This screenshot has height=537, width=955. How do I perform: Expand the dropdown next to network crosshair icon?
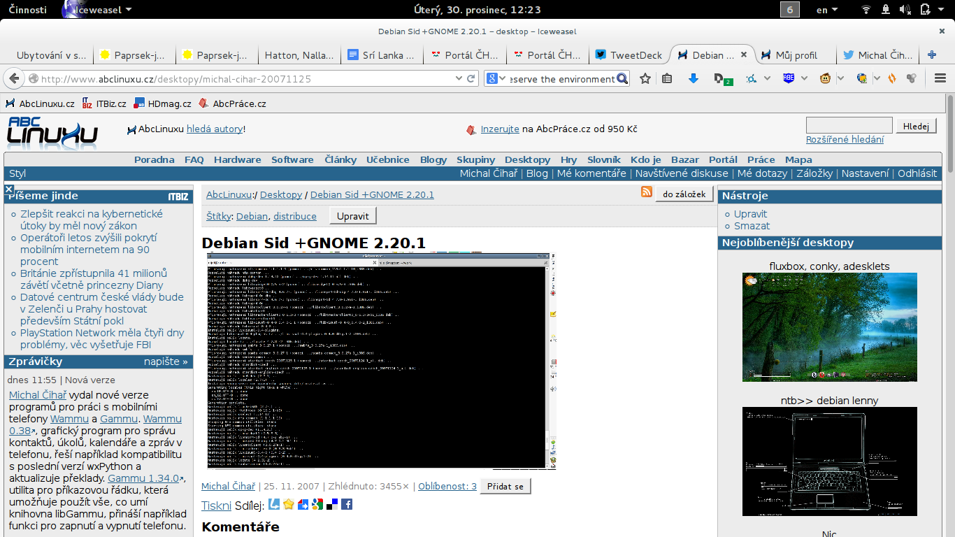(x=767, y=79)
